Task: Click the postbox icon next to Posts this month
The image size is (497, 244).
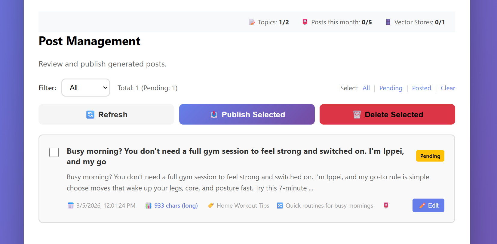Action: click(x=305, y=22)
